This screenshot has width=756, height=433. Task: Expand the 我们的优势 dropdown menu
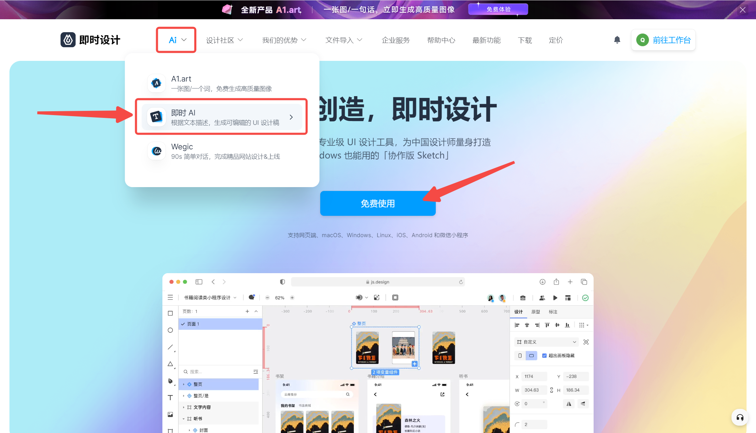[284, 40]
